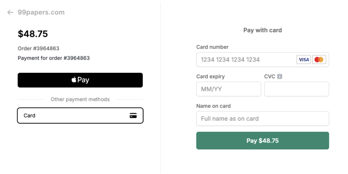
Task: Click the Pay with card heading
Action: (x=262, y=30)
